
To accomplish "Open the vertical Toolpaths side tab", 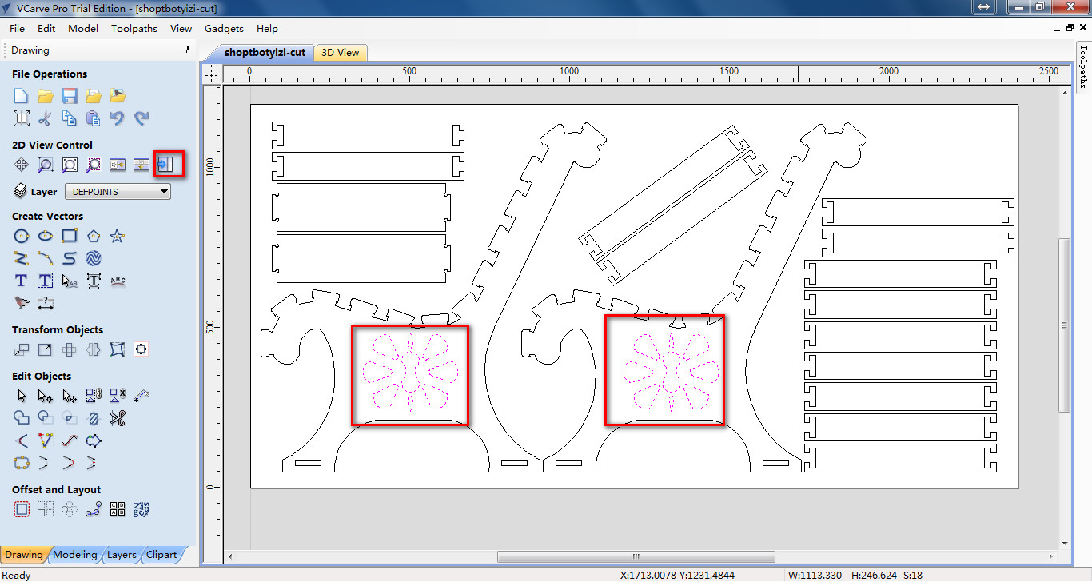I will (1083, 66).
